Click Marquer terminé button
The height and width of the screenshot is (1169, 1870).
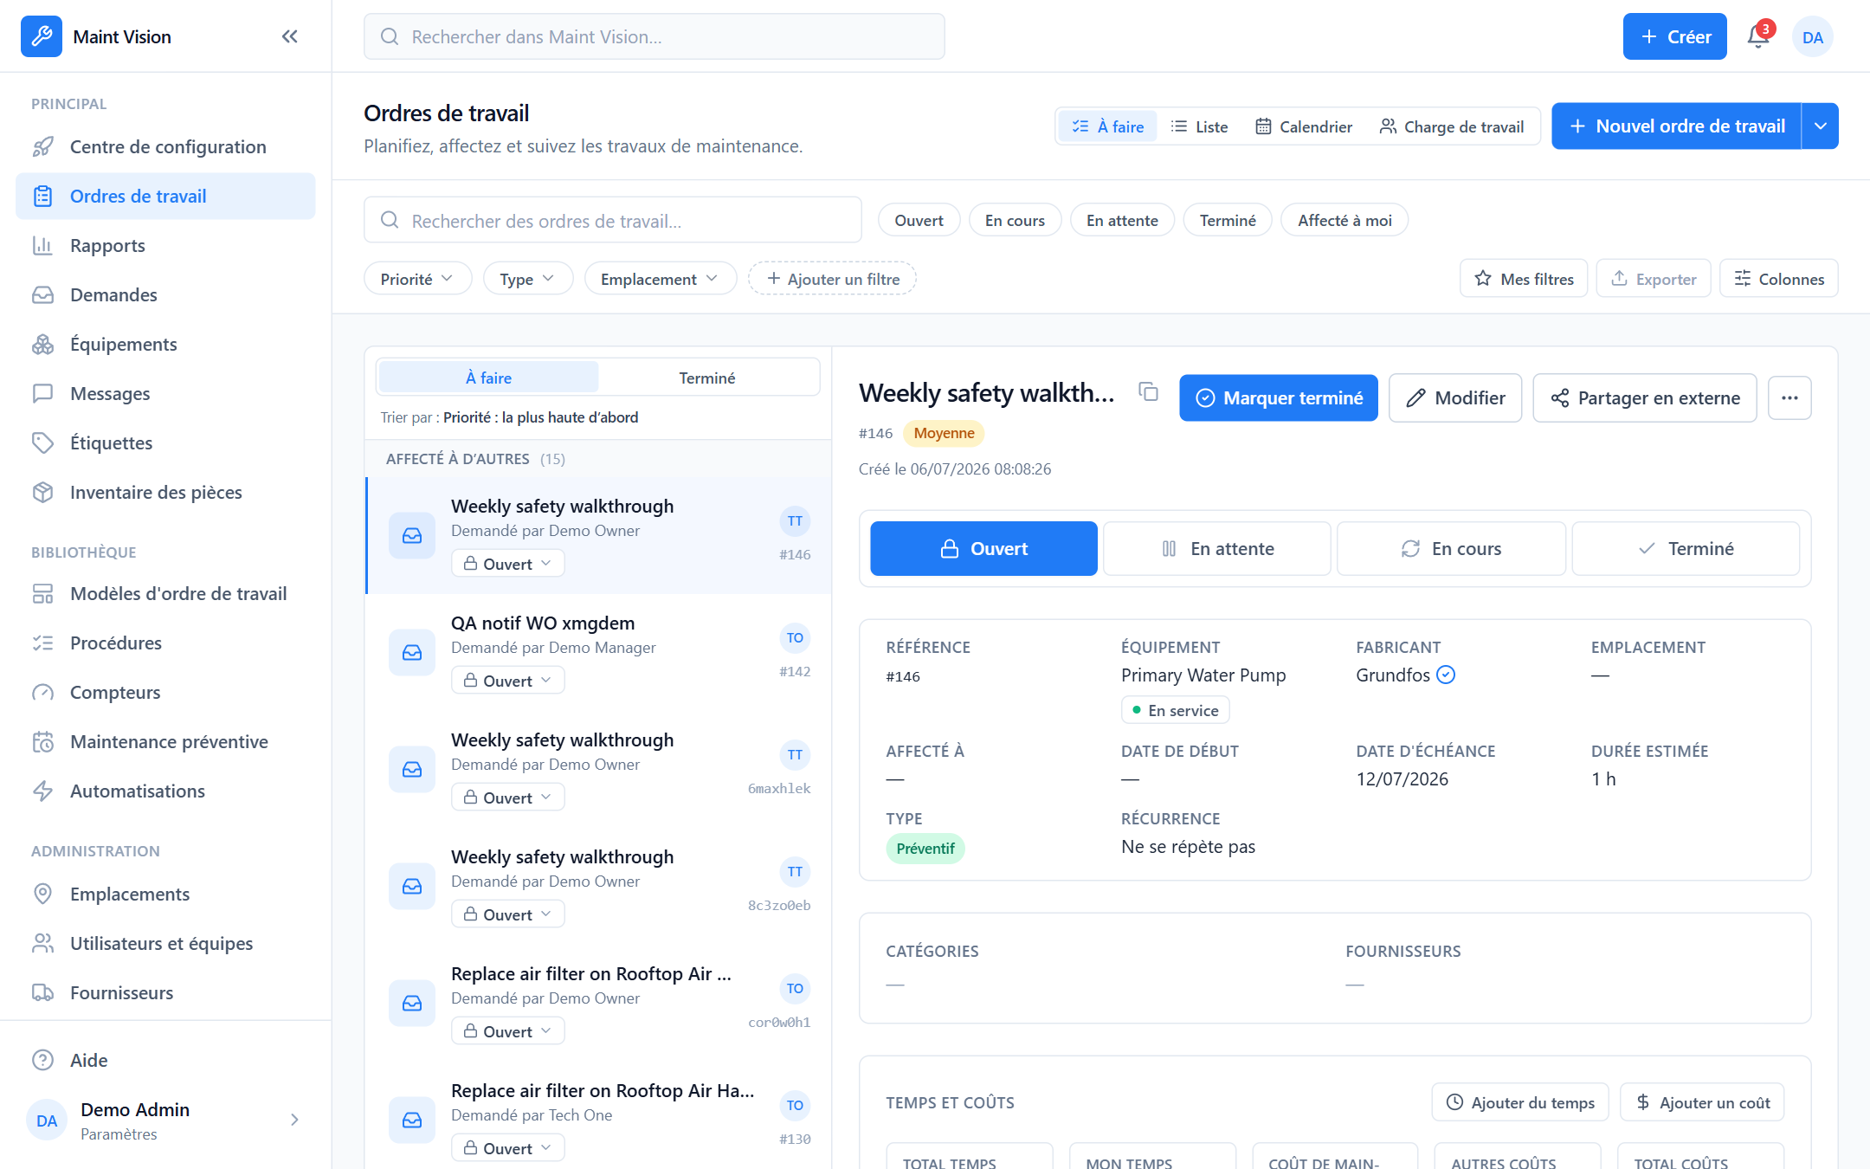click(1279, 397)
